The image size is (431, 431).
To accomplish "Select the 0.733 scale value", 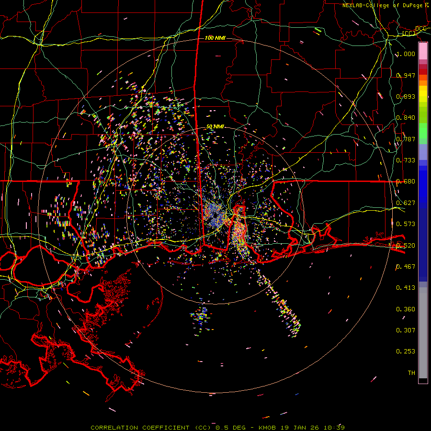I will [x=406, y=160].
